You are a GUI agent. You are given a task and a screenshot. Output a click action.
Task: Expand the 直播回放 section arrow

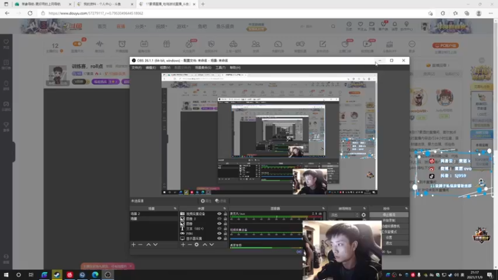pyautogui.click(x=448, y=65)
